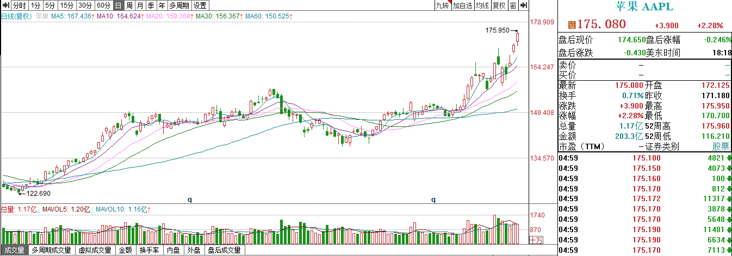Select the 15分 period
Screen dimensions: 732x256
pos(66,5)
